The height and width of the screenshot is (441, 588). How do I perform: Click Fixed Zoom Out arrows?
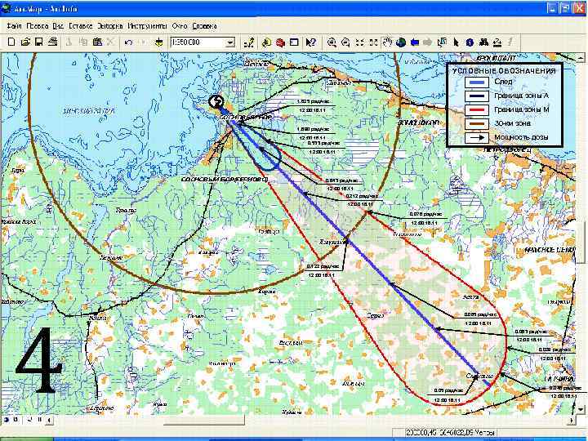pos(373,42)
